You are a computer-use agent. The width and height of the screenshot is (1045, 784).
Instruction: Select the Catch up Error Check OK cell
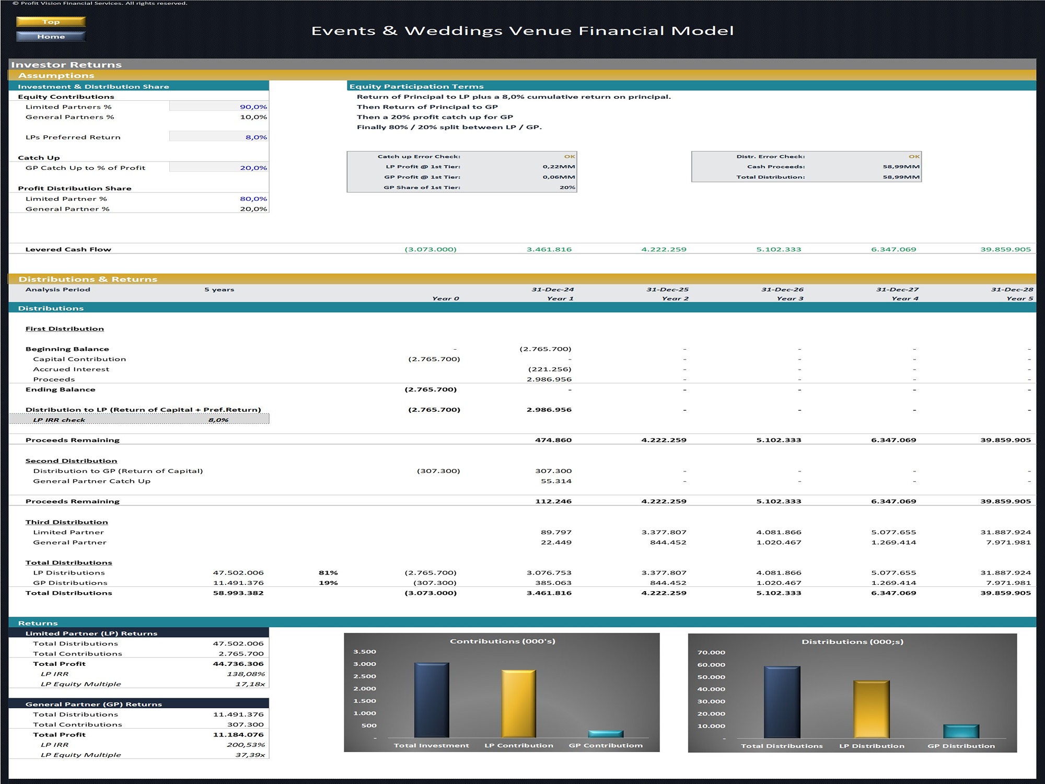pos(569,156)
